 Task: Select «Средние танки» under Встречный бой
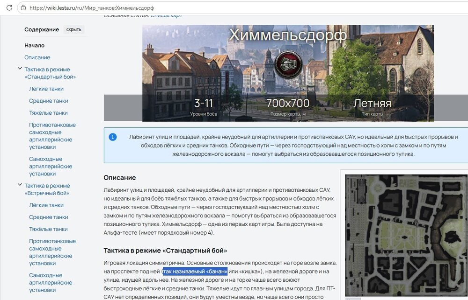pos(49,217)
